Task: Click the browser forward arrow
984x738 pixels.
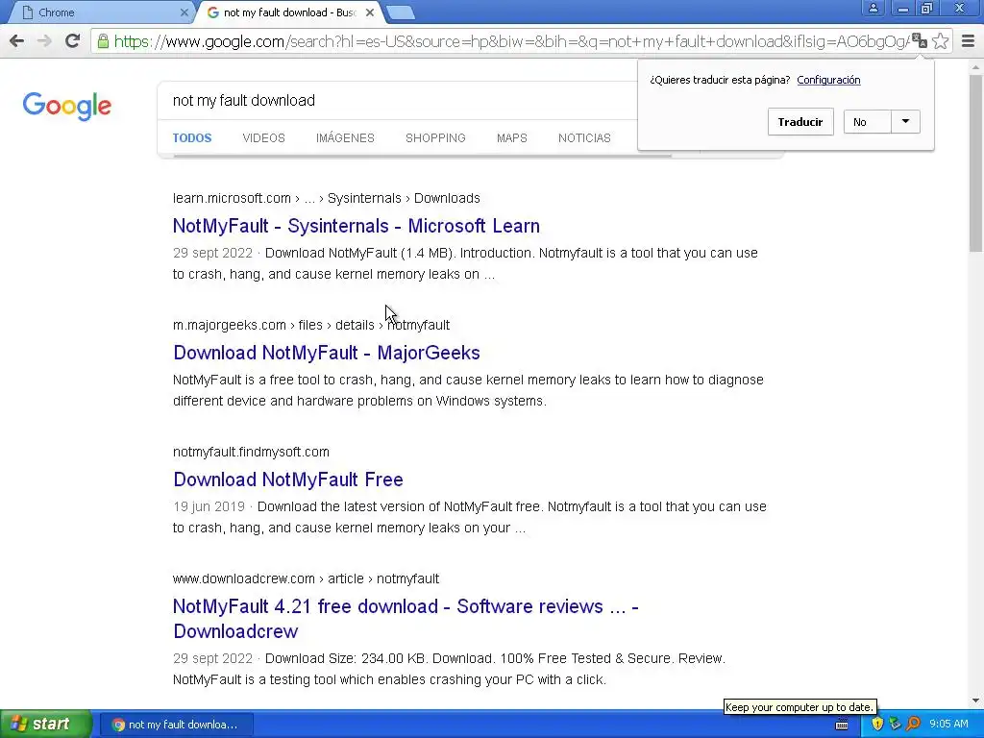Action: pyautogui.click(x=44, y=41)
